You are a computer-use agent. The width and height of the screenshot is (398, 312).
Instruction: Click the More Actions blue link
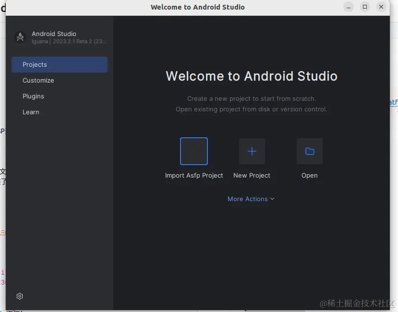pyautogui.click(x=248, y=199)
